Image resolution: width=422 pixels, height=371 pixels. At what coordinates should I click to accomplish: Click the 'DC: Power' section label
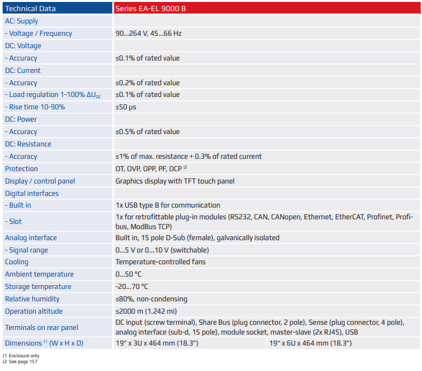click(21, 119)
